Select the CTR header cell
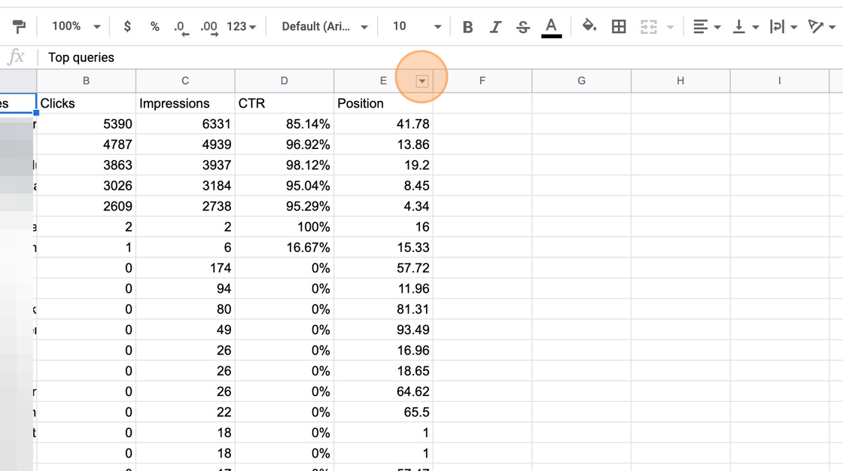The width and height of the screenshot is (843, 471). tap(284, 103)
